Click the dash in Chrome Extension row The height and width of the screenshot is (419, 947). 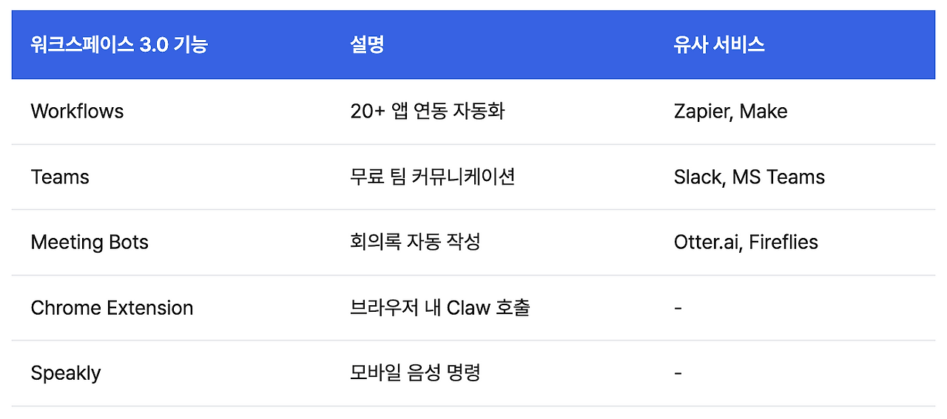point(678,308)
